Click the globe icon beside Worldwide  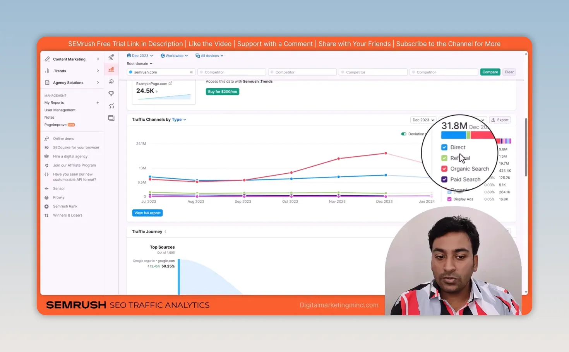point(163,56)
